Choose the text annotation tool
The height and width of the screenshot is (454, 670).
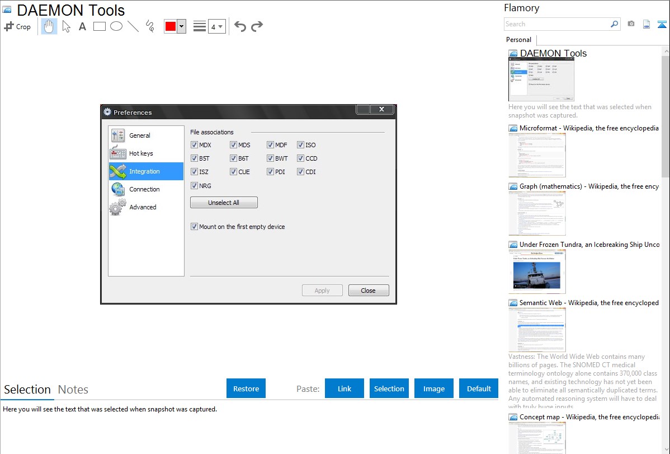pos(82,26)
